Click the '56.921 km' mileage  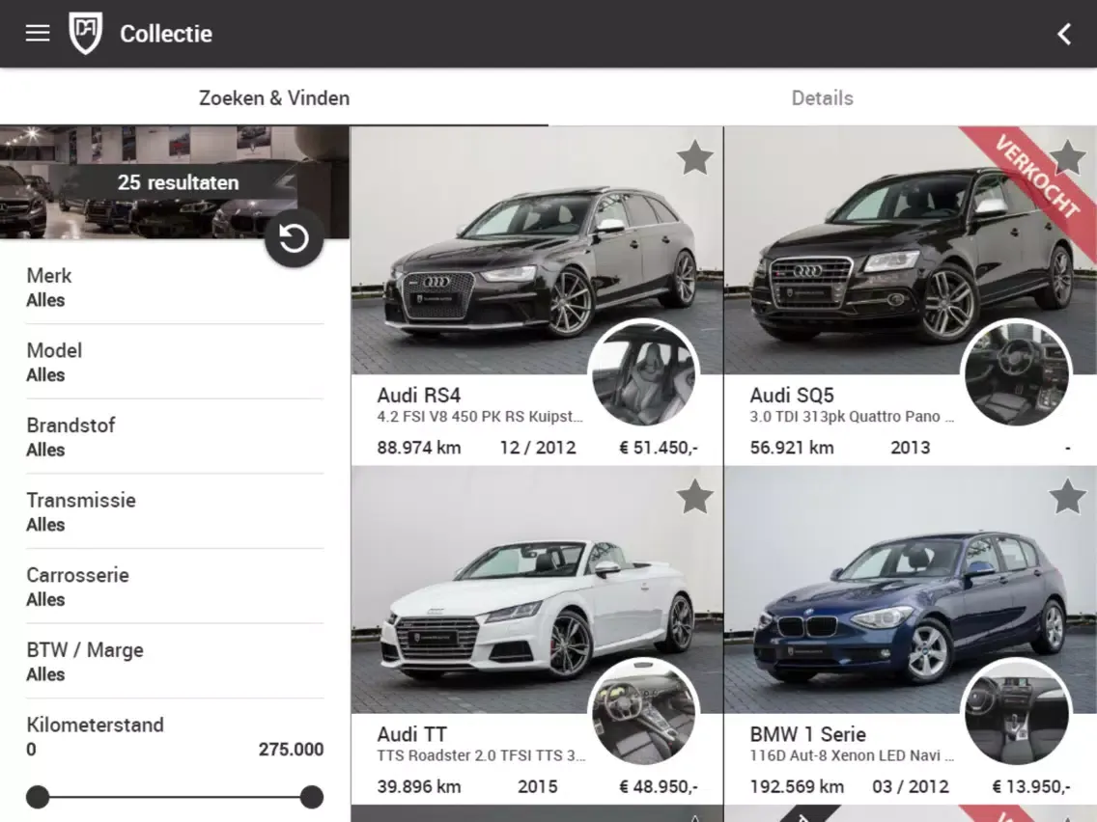click(792, 448)
